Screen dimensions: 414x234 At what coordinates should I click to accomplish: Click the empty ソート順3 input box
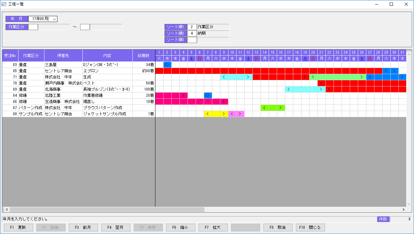tap(192, 40)
